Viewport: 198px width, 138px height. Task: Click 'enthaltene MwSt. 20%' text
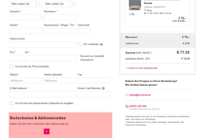(138, 59)
